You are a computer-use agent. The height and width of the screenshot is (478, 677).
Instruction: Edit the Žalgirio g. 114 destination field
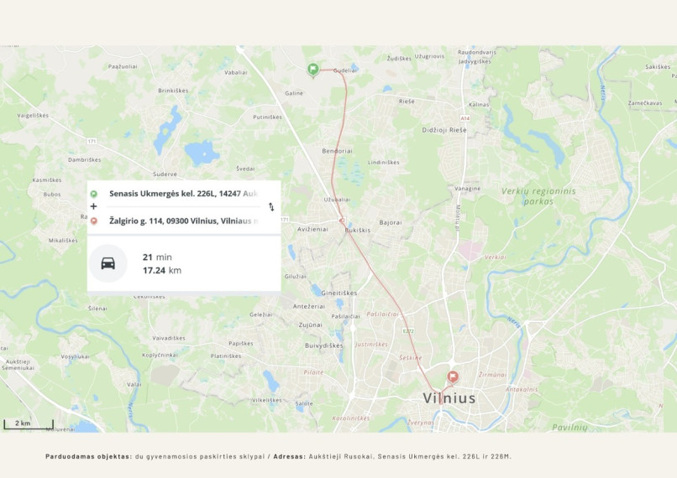coord(183,221)
